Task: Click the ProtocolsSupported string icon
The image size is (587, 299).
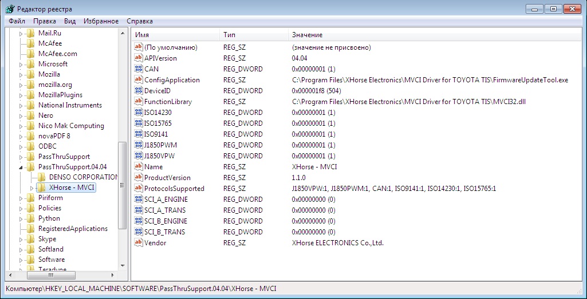Action: point(139,188)
